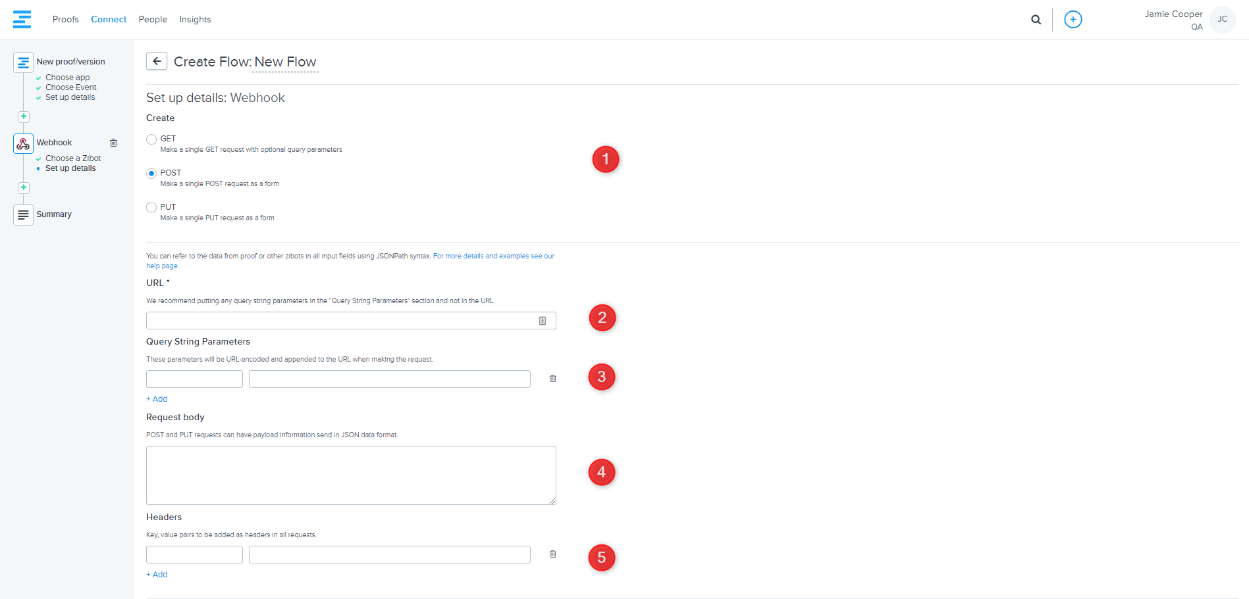Screen dimensions: 1249x599
Task: Select the GET request radio button
Action: (x=151, y=139)
